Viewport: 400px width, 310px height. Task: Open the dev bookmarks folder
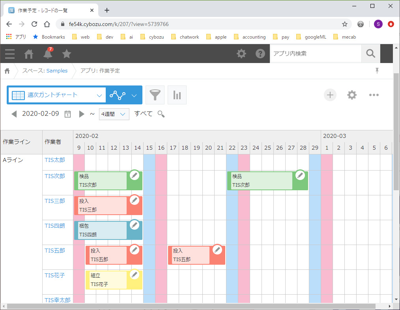pos(105,37)
